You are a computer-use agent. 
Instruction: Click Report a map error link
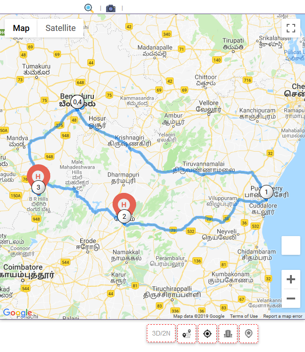(282, 316)
